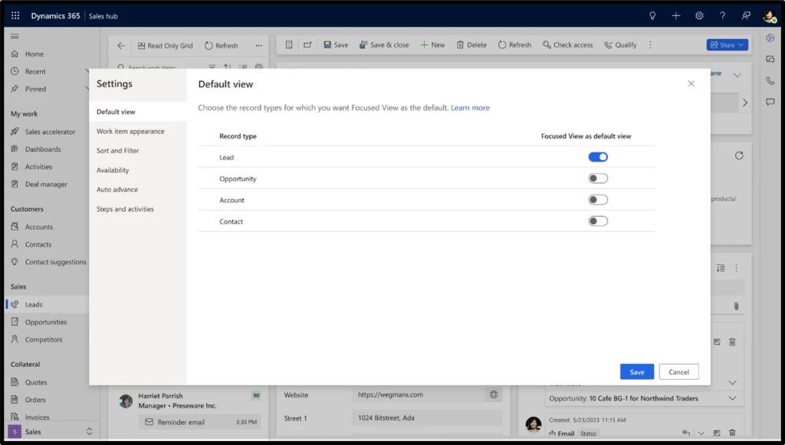The width and height of the screenshot is (785, 445).
Task: Save the Default view settings
Action: [637, 371]
